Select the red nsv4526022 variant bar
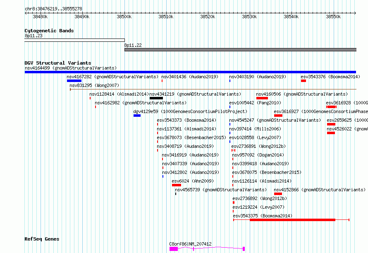This screenshot has height=253, width=368. (x=331, y=133)
